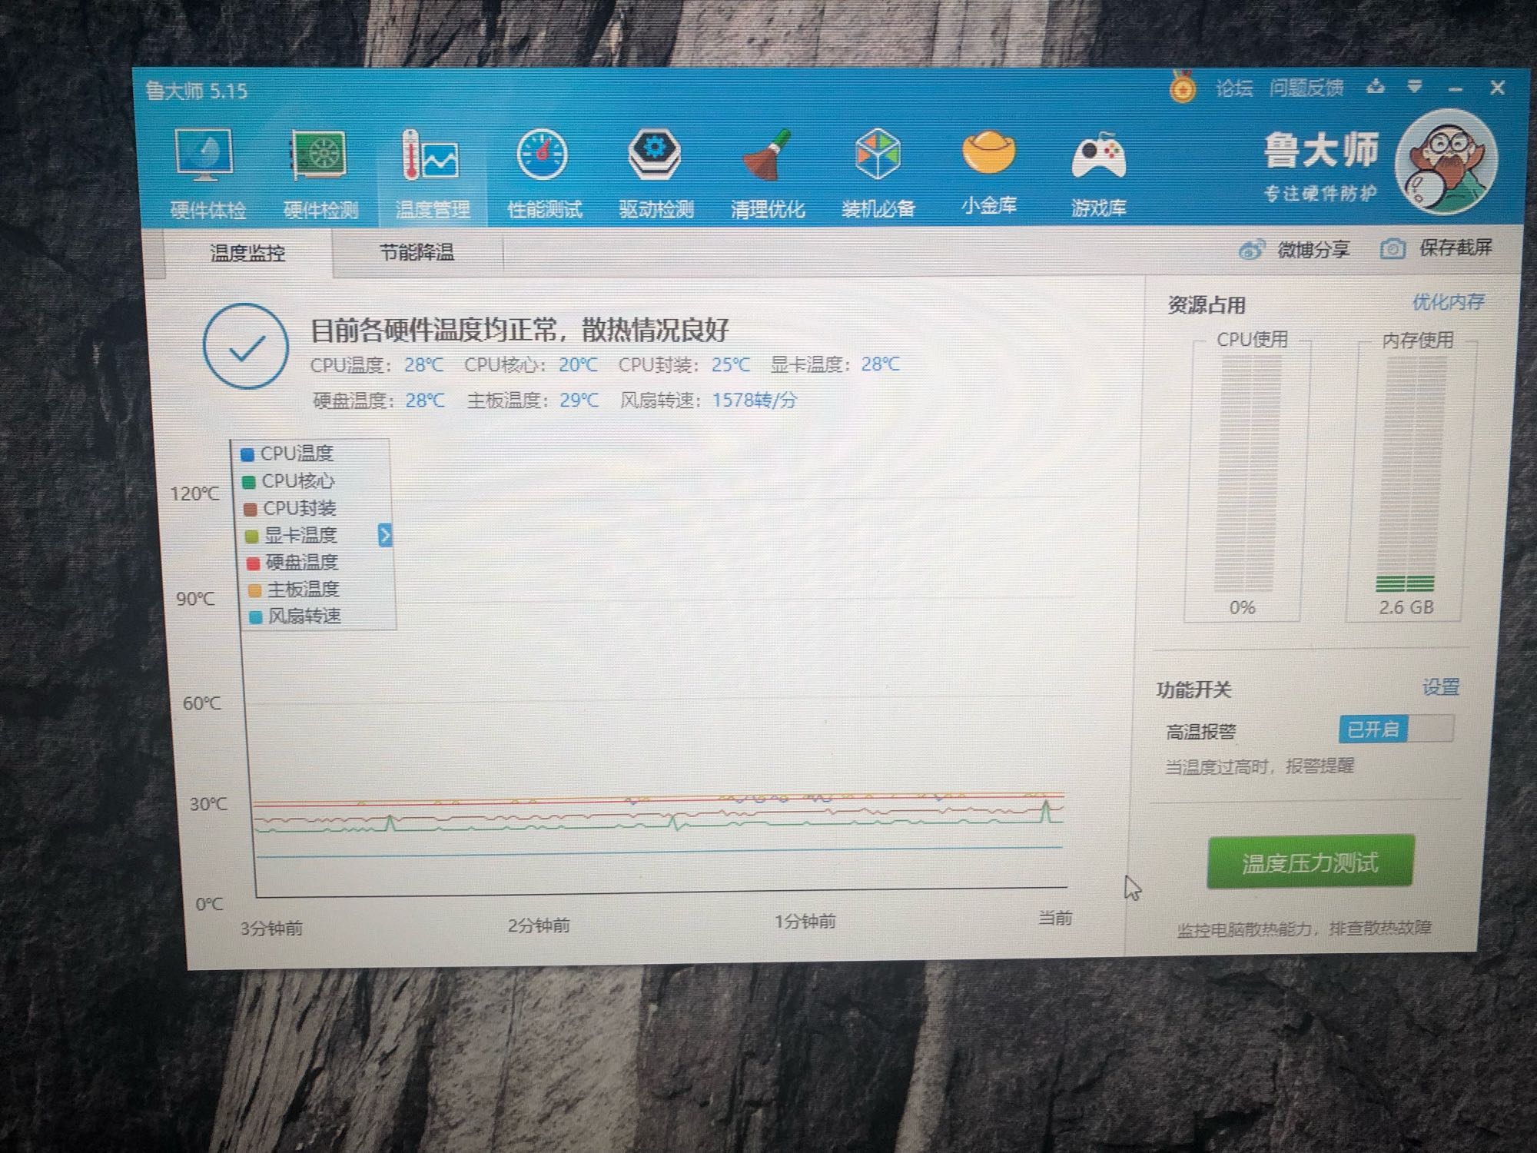This screenshot has height=1153, width=1537.
Task: Toggle 主板温度 legend entry
Action: (295, 589)
